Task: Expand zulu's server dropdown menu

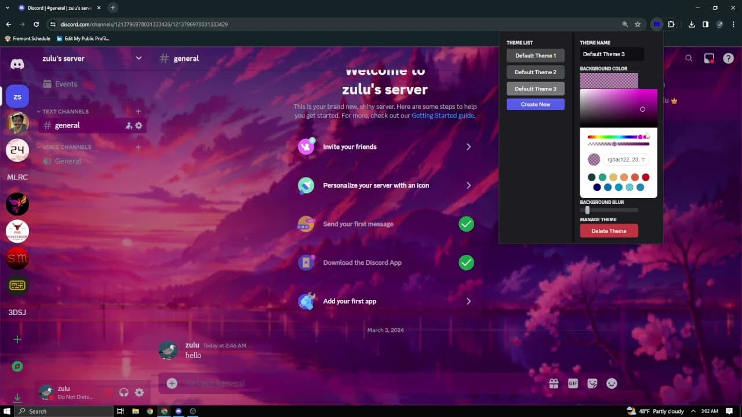Action: coord(139,58)
